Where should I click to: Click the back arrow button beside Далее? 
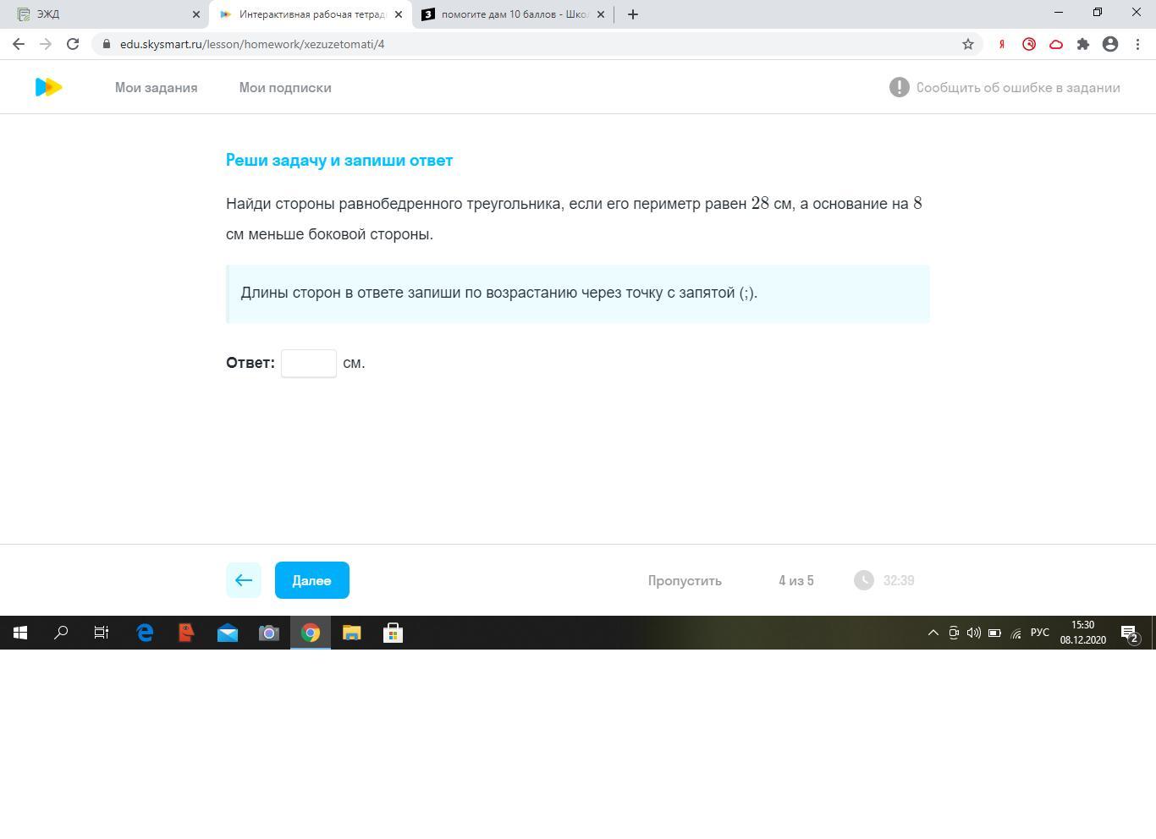coord(244,580)
